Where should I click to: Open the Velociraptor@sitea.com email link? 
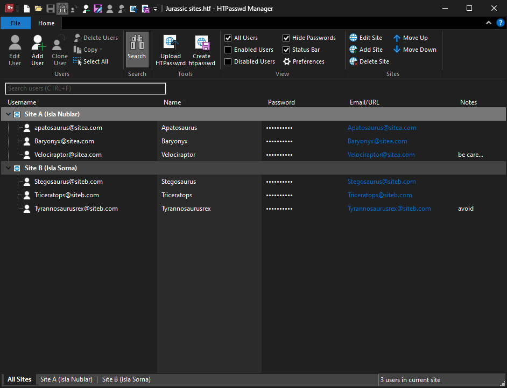[381, 155]
